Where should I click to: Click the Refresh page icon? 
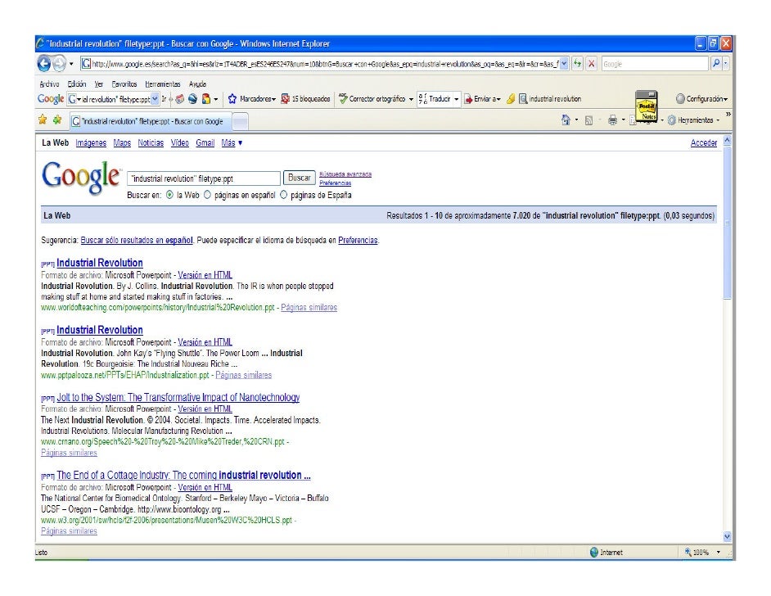pyautogui.click(x=577, y=63)
